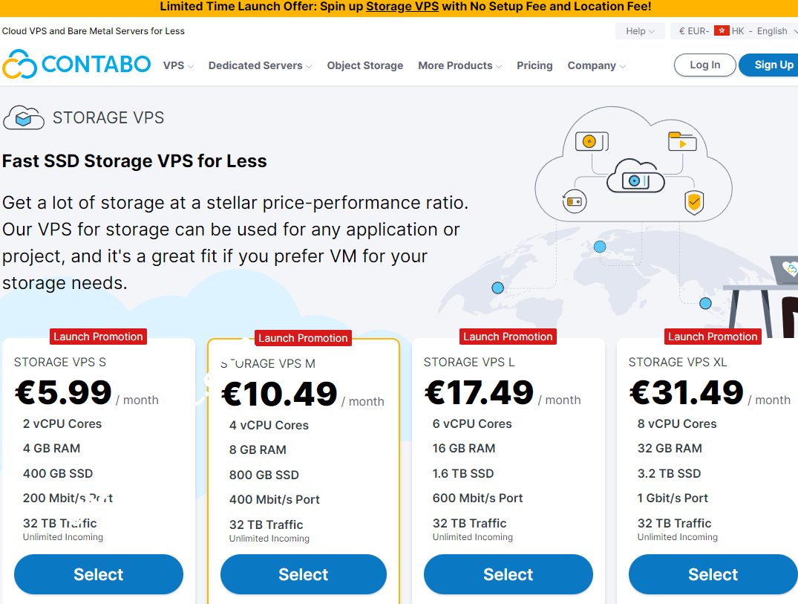
Task: Click the Hong Kong flag icon
Action: [721, 31]
